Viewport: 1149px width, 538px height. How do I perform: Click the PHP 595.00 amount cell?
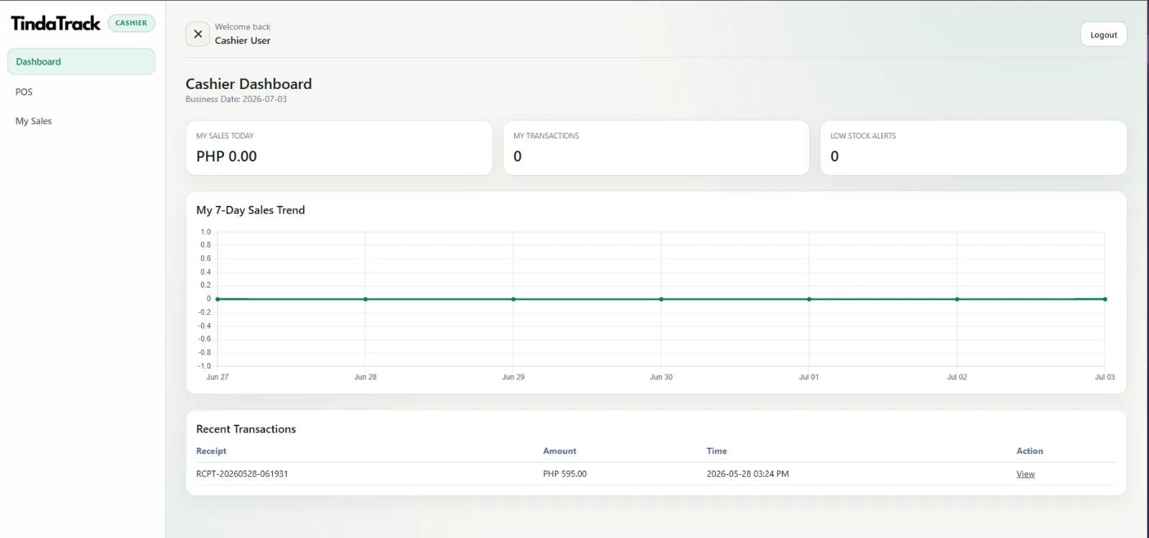564,474
